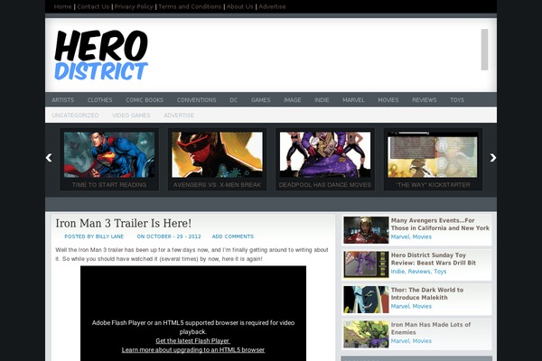
Task: Open the Hero District logo
Action: tap(101, 54)
